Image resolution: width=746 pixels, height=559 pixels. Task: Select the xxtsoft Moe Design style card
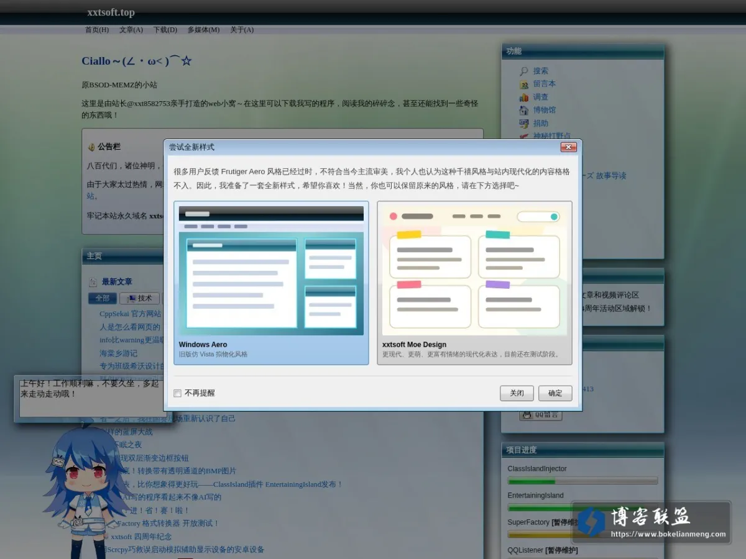coord(475,283)
